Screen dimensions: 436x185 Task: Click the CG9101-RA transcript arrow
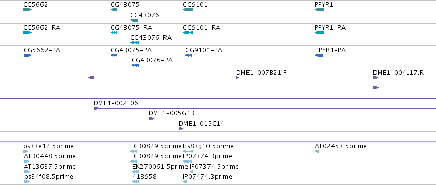pyautogui.click(x=188, y=33)
